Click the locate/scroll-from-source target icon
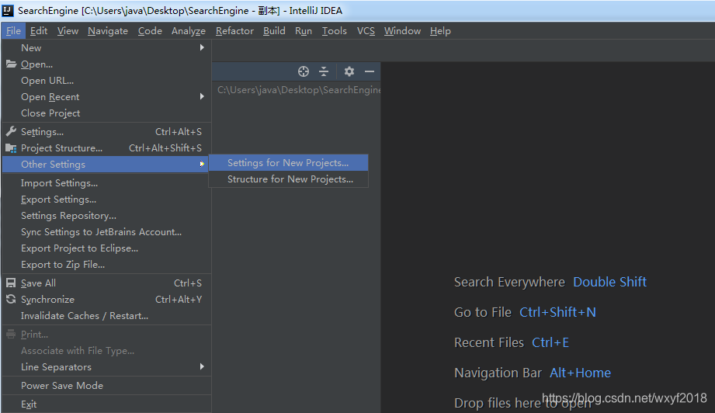This screenshot has width=715, height=413. 304,71
